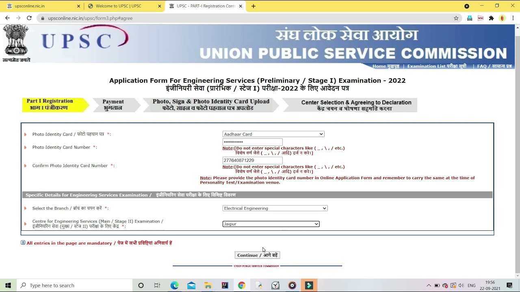Click the mandatory entries info icon
This screenshot has width=520, height=292.
23,243
